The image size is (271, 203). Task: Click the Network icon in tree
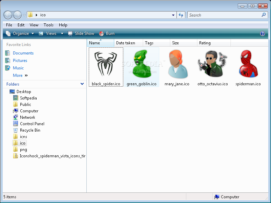(16, 117)
